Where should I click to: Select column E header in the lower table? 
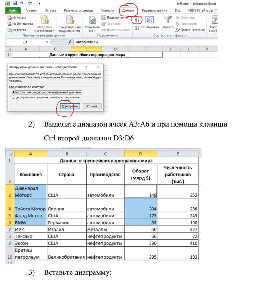[x=178, y=154]
